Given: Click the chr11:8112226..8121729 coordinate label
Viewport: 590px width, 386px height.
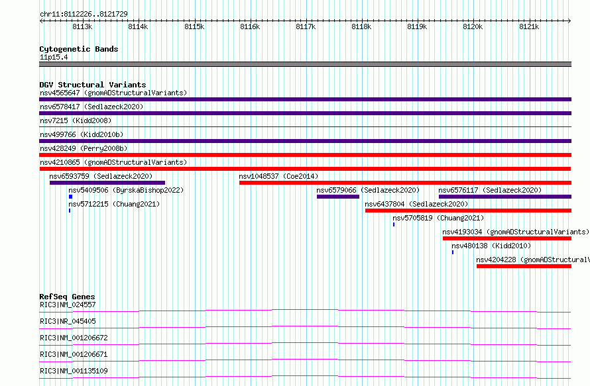Looking at the screenshot, I should pos(84,14).
